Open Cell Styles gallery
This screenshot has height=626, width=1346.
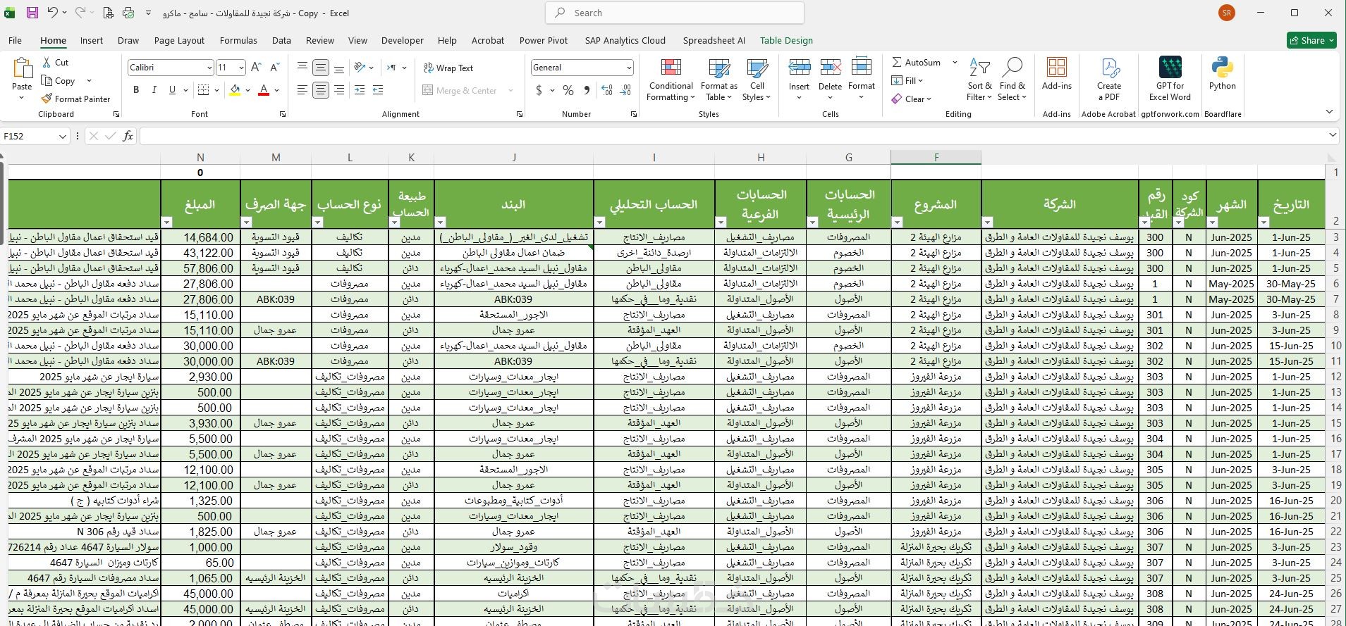coord(757,80)
